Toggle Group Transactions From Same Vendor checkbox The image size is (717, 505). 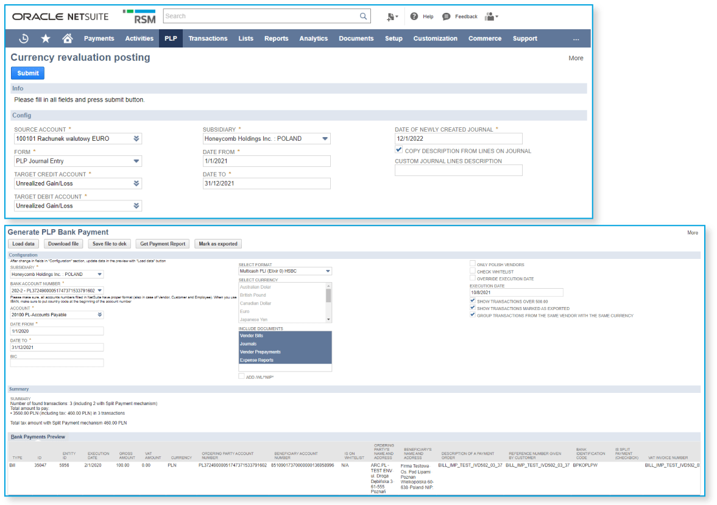point(472,315)
